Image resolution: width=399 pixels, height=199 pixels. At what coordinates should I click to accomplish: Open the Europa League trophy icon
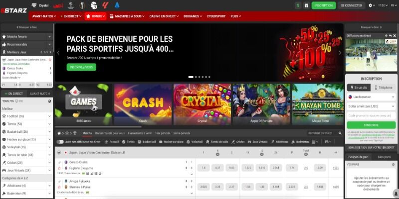pos(82,5)
